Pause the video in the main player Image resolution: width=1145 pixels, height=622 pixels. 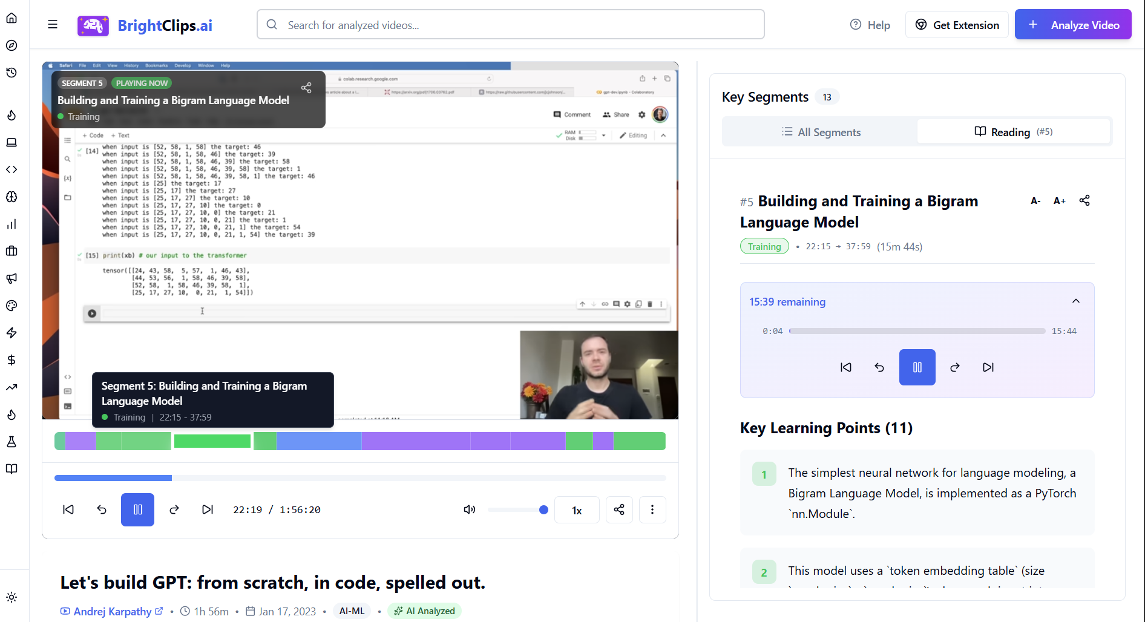pos(137,509)
